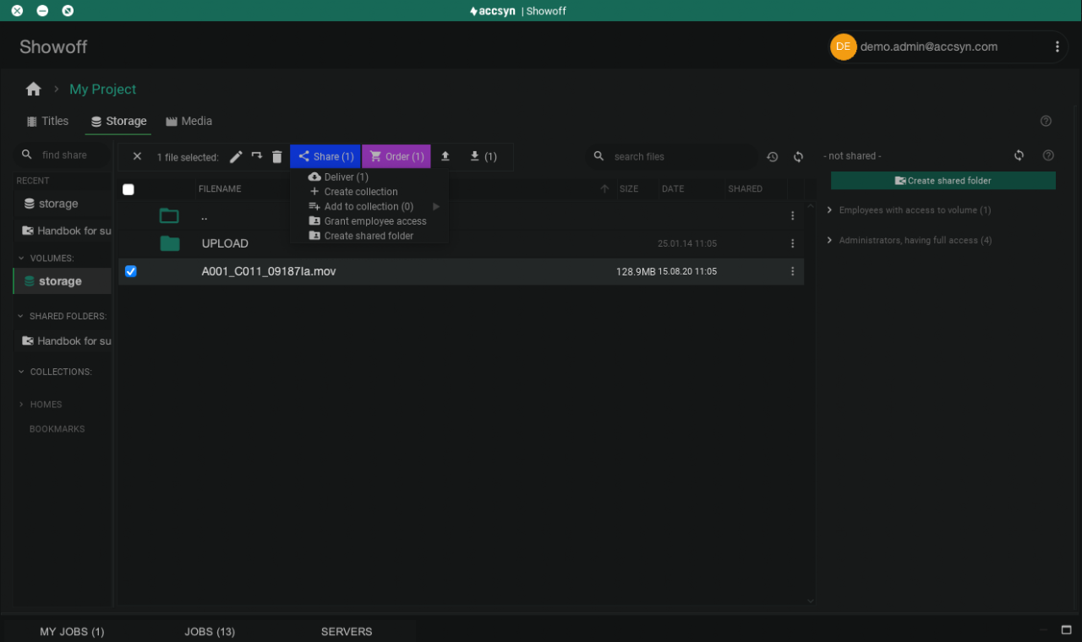Viewport: 1082px width, 642px height.
Task: Open the UPLOAD folder name
Action: (225, 243)
